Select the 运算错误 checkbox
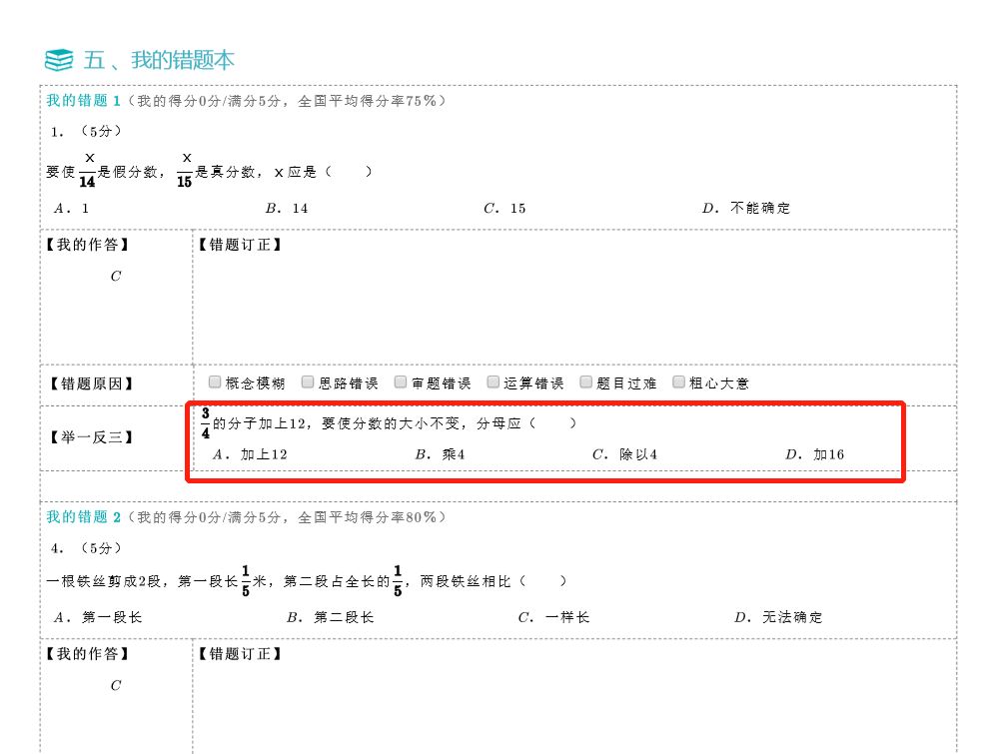 [494, 381]
